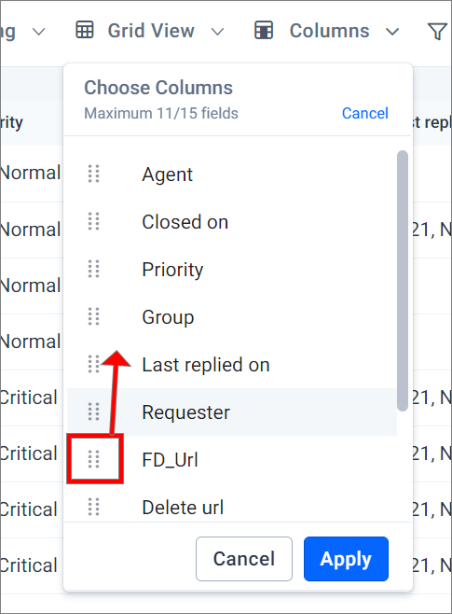Open the Columns dropdown chevron

point(392,32)
